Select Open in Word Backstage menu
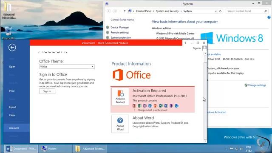This screenshot has width=272, height=153. pyautogui.click(x=12, y=67)
